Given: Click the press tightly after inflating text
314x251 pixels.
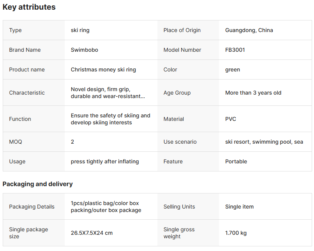Looking at the screenshot, I should point(105,161).
